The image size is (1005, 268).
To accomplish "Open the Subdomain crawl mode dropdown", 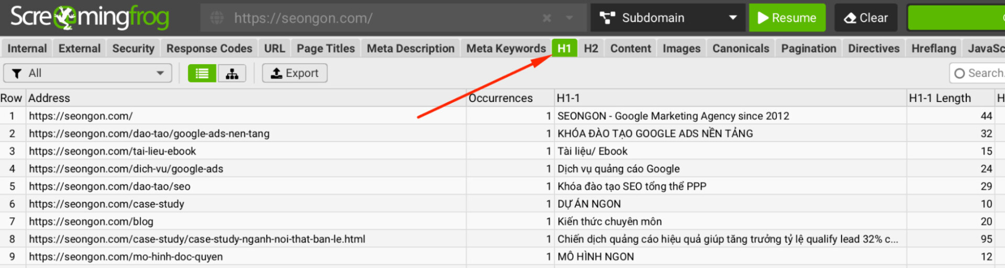I will coord(668,18).
